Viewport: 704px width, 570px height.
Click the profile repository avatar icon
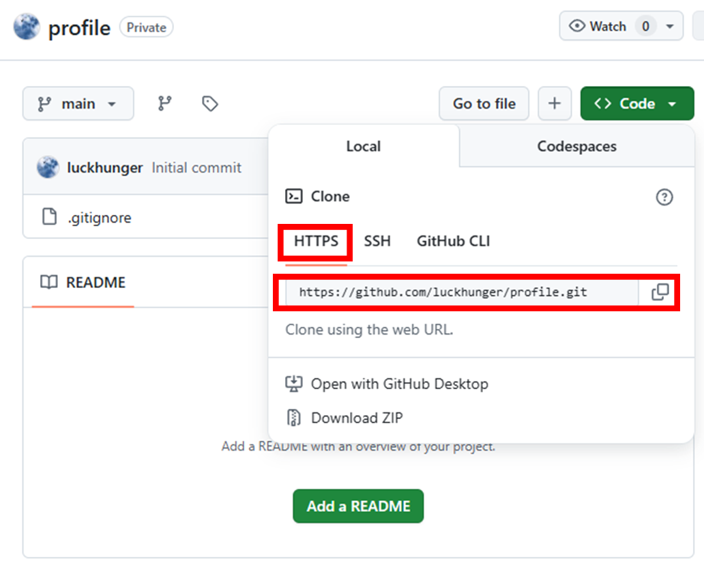(x=27, y=27)
